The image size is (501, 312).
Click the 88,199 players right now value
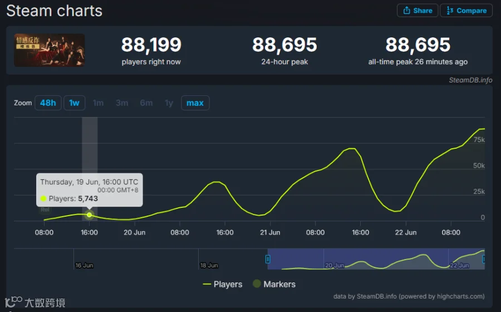point(151,45)
